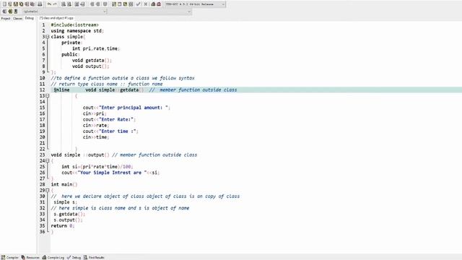Viewport: 462px width, 260px height.
Task: Save the current file using toolbar icon
Action: 16,4
